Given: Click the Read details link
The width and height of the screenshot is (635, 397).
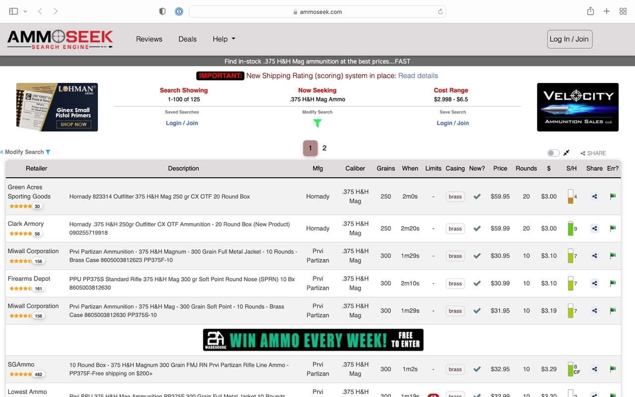Looking at the screenshot, I should pyautogui.click(x=418, y=75).
